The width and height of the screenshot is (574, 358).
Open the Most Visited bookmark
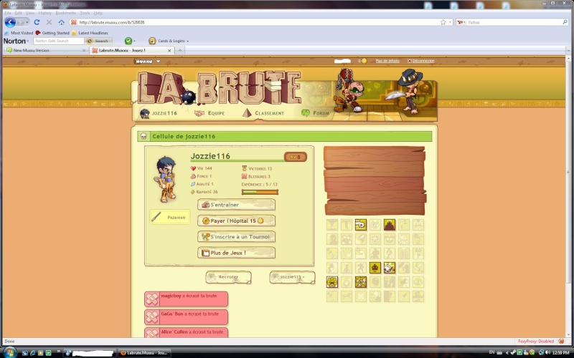tap(19, 33)
